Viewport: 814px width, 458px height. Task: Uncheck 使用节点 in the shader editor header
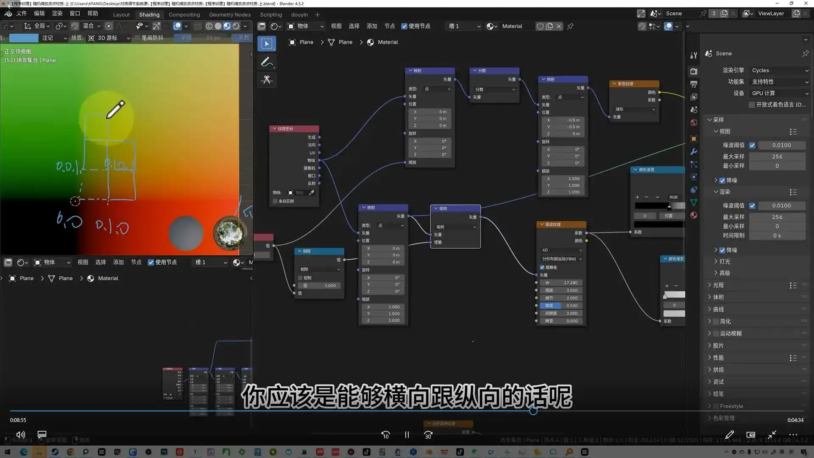click(404, 26)
